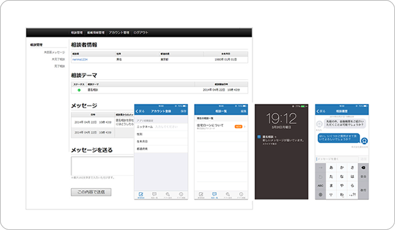The height and width of the screenshot is (230, 395).
Task: Tap the punctuation key on keyboard
Action: [x=352, y=195]
